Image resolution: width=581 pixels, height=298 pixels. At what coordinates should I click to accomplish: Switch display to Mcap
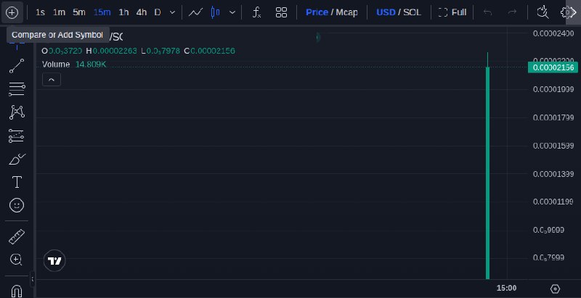[346, 12]
